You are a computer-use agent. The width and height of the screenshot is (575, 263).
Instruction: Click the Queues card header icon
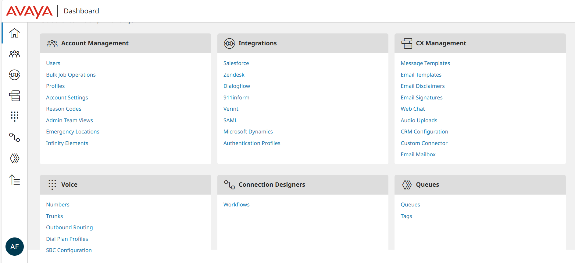pyautogui.click(x=407, y=185)
